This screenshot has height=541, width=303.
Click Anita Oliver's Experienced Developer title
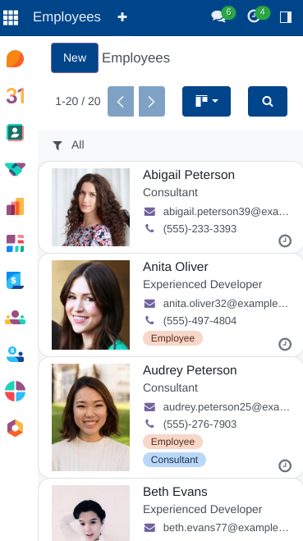[x=203, y=284]
